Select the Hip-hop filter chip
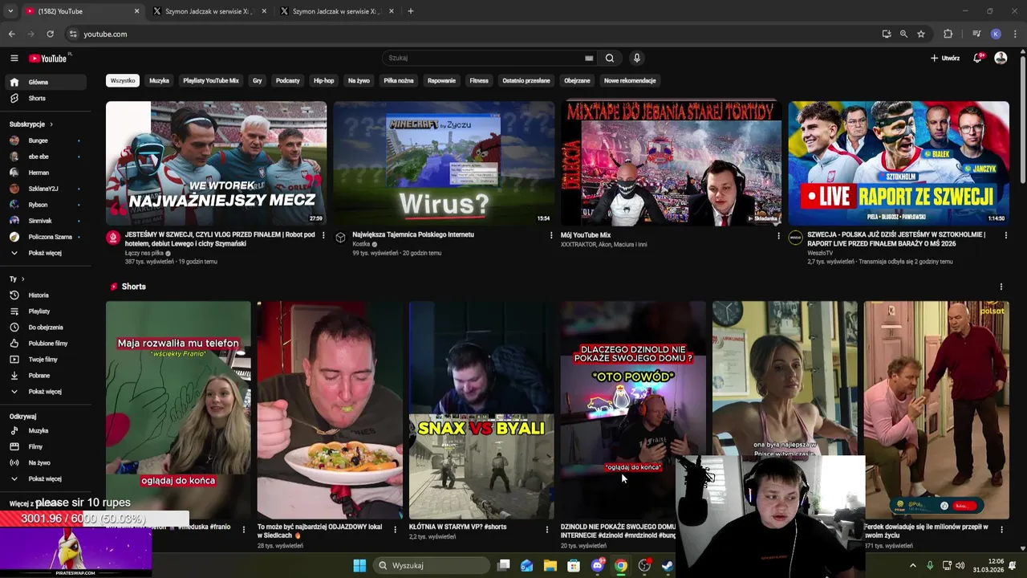Screen dimensions: 1027x578 tap(323, 80)
